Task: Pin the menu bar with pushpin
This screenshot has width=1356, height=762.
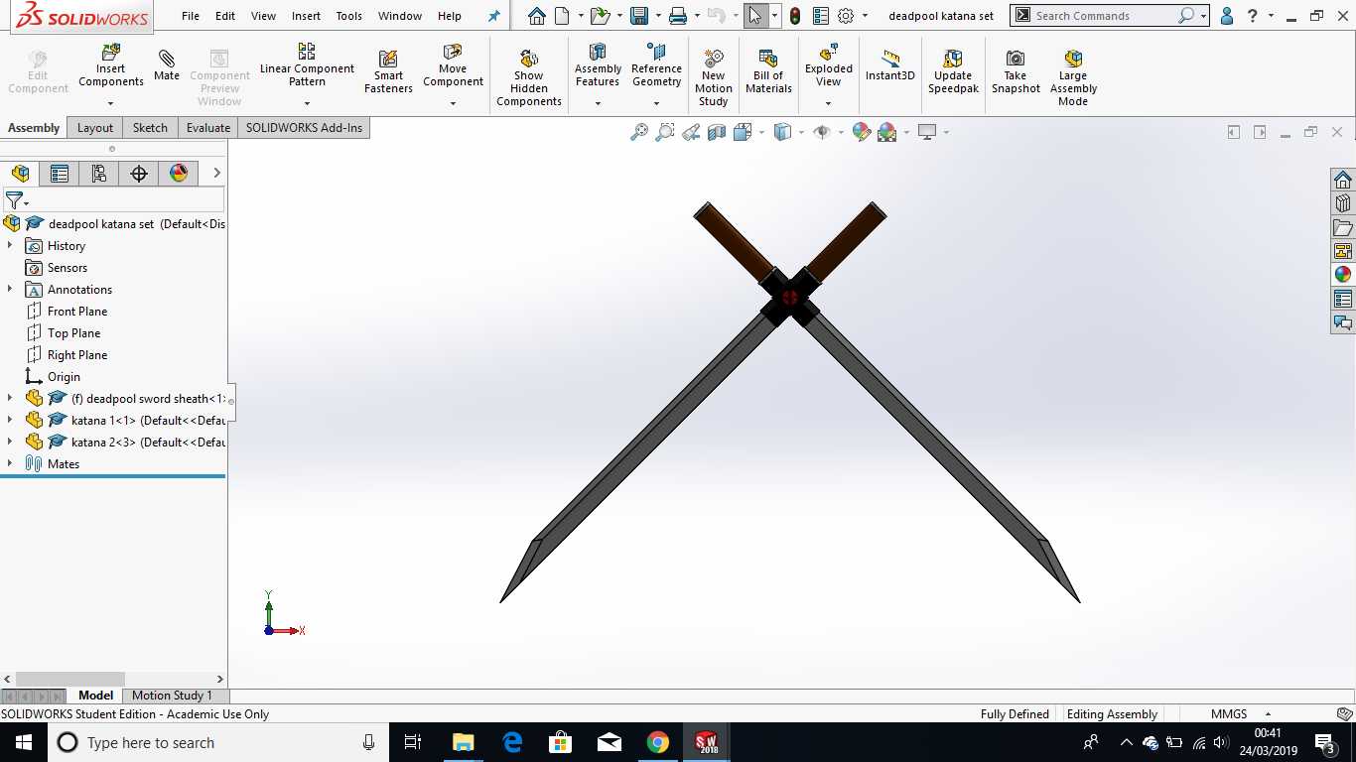Action: click(x=494, y=16)
